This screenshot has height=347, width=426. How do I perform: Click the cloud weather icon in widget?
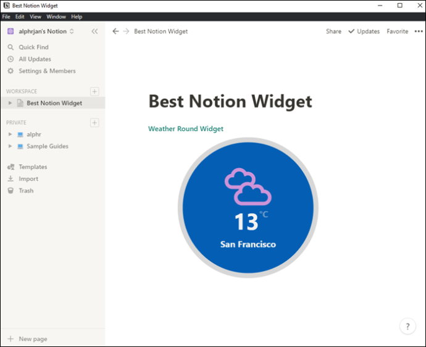[x=248, y=186]
